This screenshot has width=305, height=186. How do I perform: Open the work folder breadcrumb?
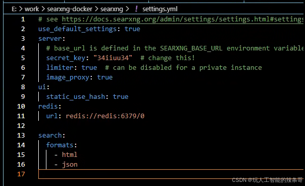(32, 9)
